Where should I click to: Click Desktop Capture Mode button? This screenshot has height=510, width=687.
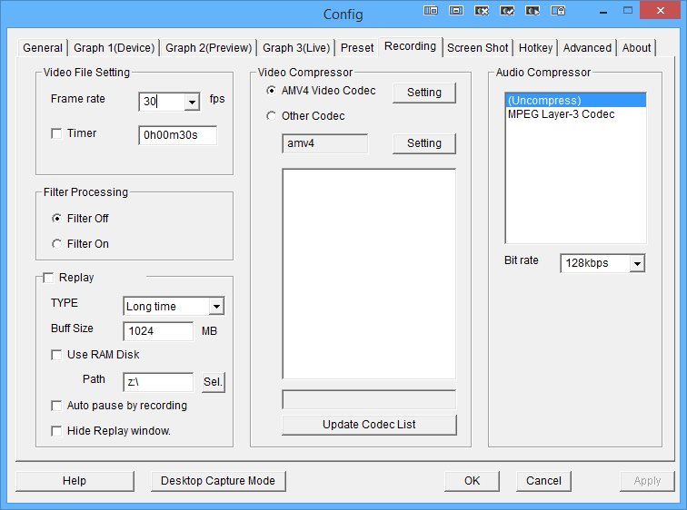[x=218, y=481]
